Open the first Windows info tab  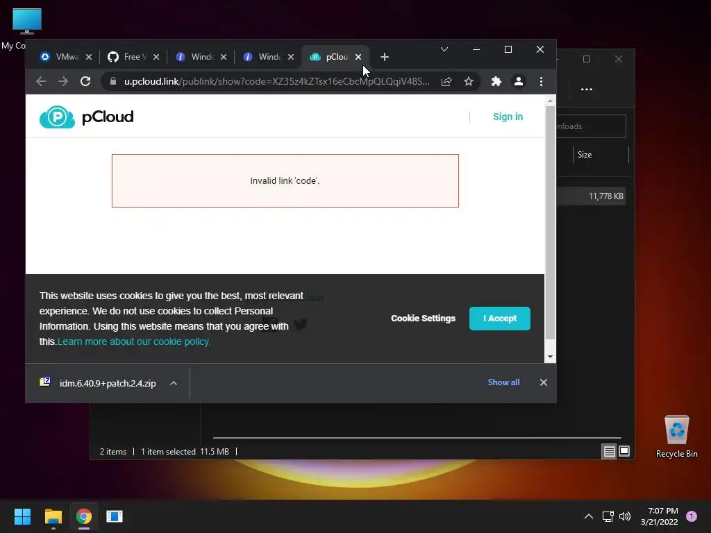[x=195, y=57]
